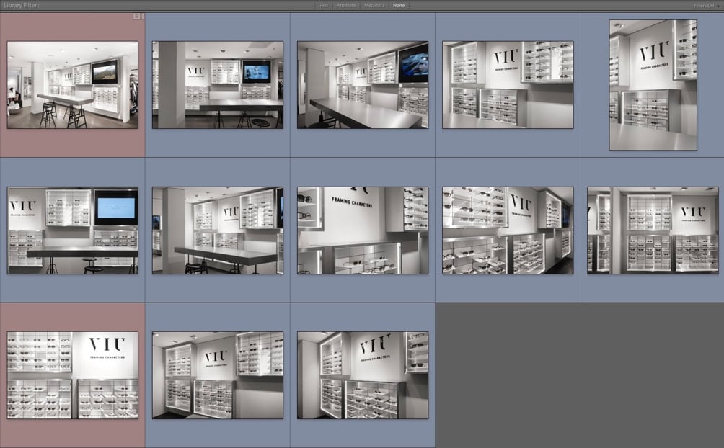724x448 pixels.
Task: Select second-row frontal shelves photo, VIU on right
Action: coord(653,230)
